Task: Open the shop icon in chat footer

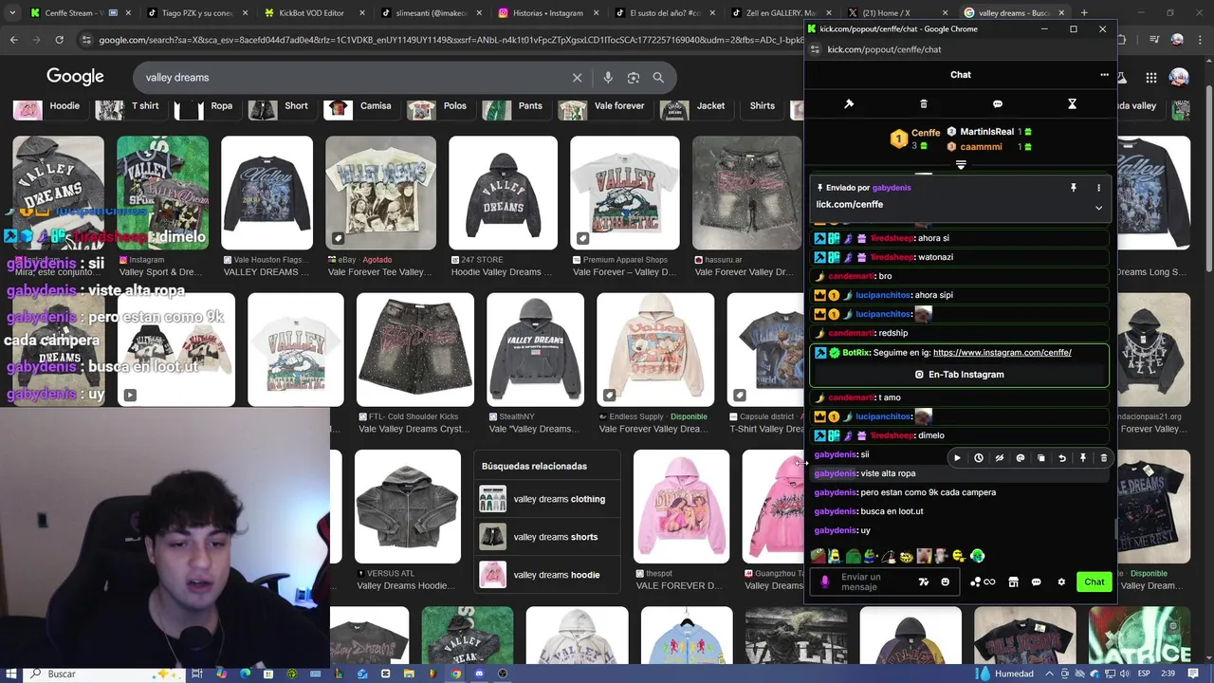Action: pyautogui.click(x=1013, y=581)
